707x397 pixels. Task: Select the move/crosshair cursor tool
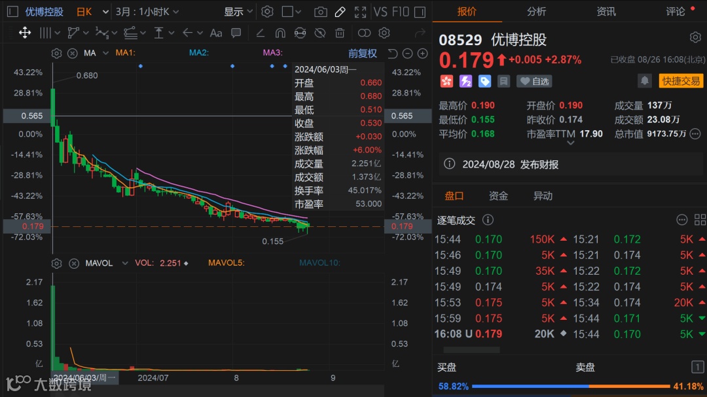coord(25,33)
